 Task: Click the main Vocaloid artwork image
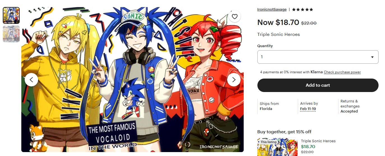point(132,79)
